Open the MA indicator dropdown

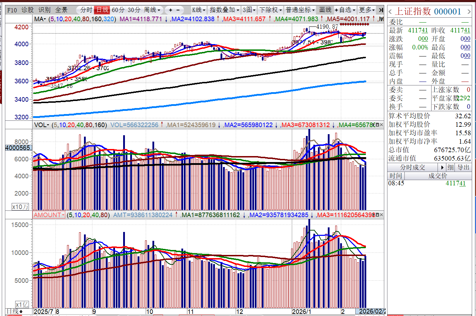point(40,19)
